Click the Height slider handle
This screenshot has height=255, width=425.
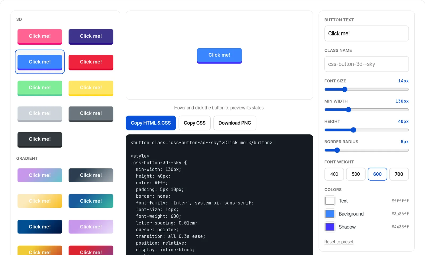coord(353,130)
